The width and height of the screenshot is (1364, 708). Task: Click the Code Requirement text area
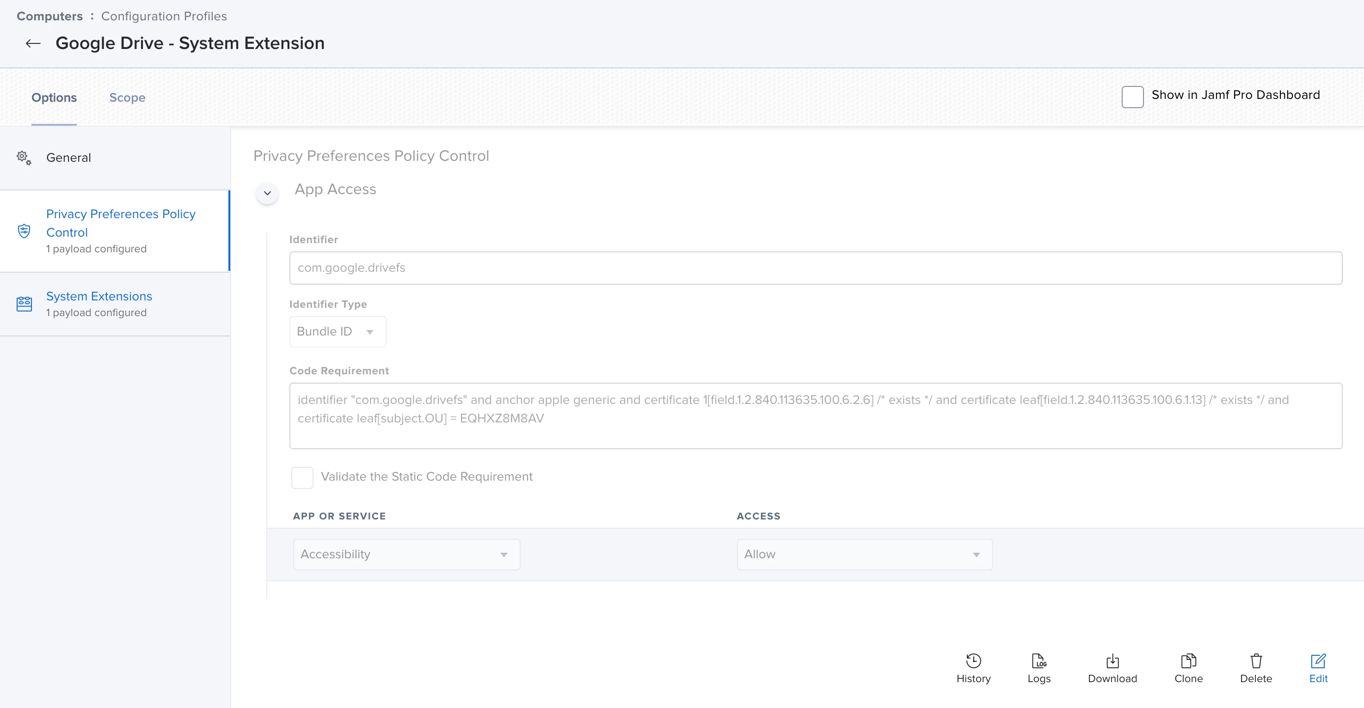[816, 416]
